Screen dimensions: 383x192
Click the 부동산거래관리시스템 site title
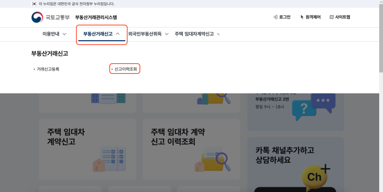96,17
